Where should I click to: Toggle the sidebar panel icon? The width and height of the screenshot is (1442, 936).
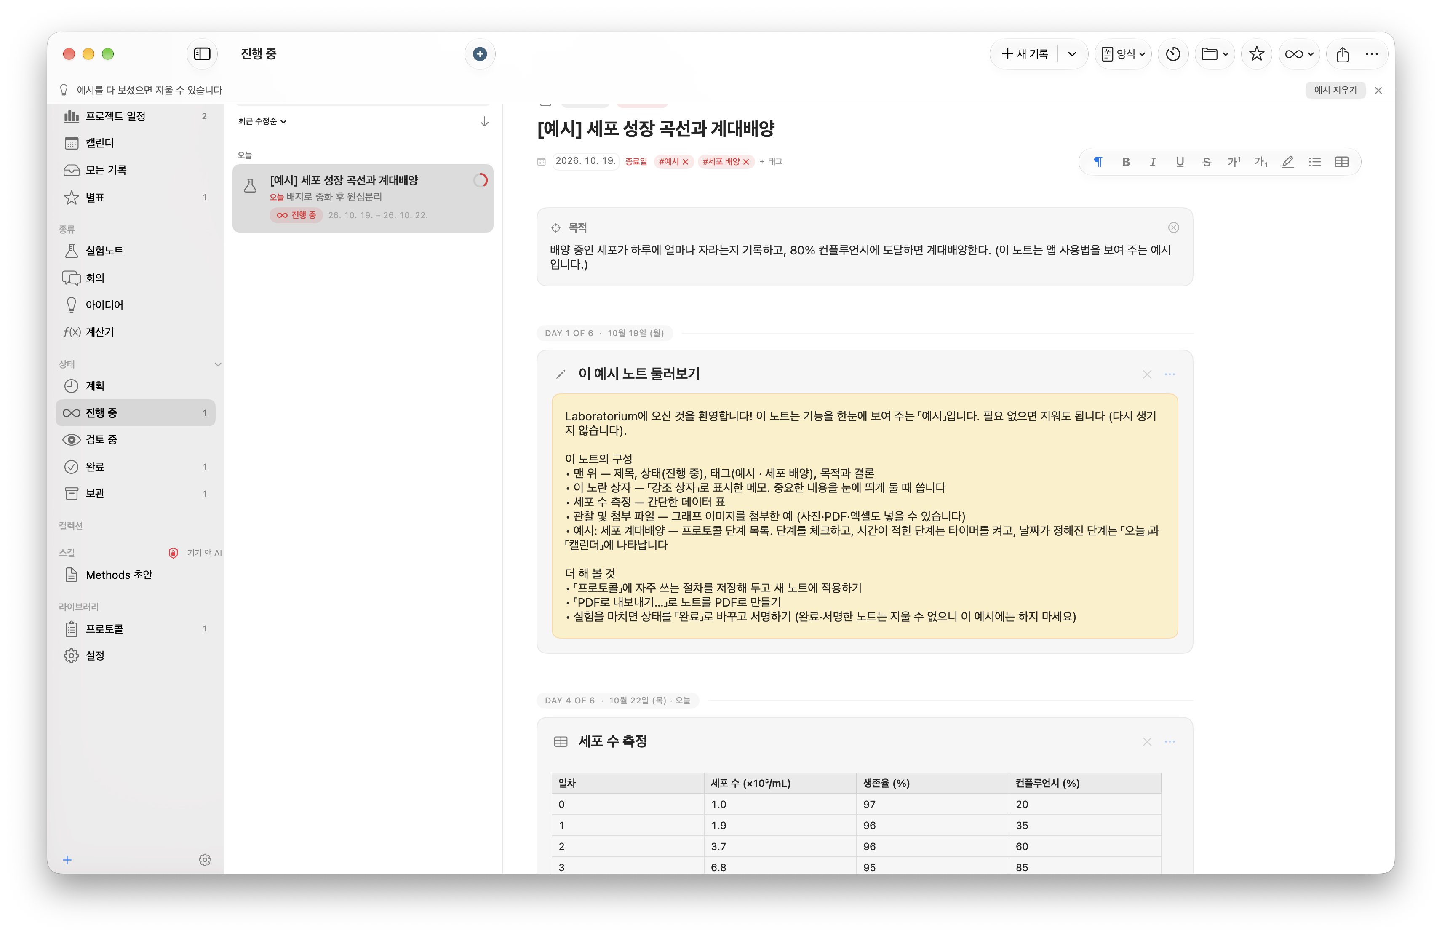(202, 54)
